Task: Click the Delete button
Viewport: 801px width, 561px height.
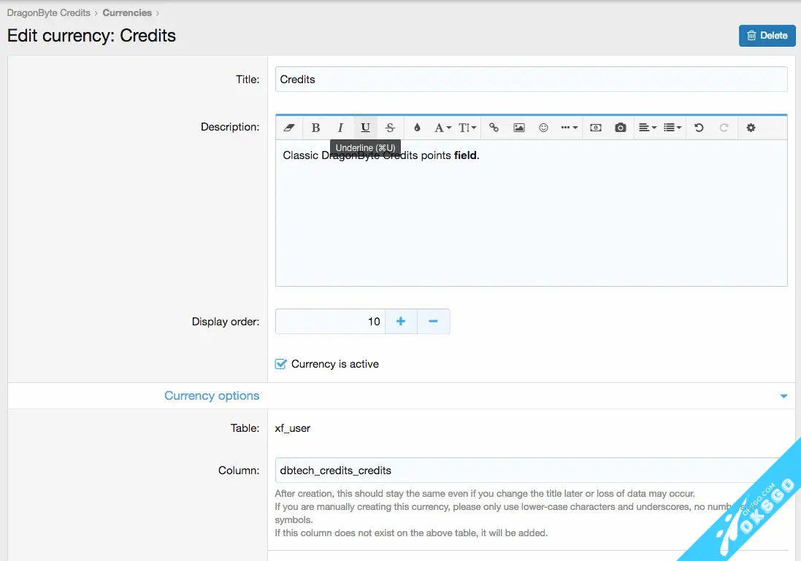Action: coord(767,35)
